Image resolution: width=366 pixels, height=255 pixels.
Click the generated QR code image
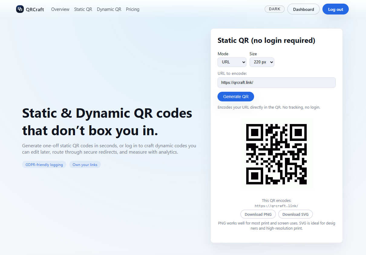click(x=276, y=154)
